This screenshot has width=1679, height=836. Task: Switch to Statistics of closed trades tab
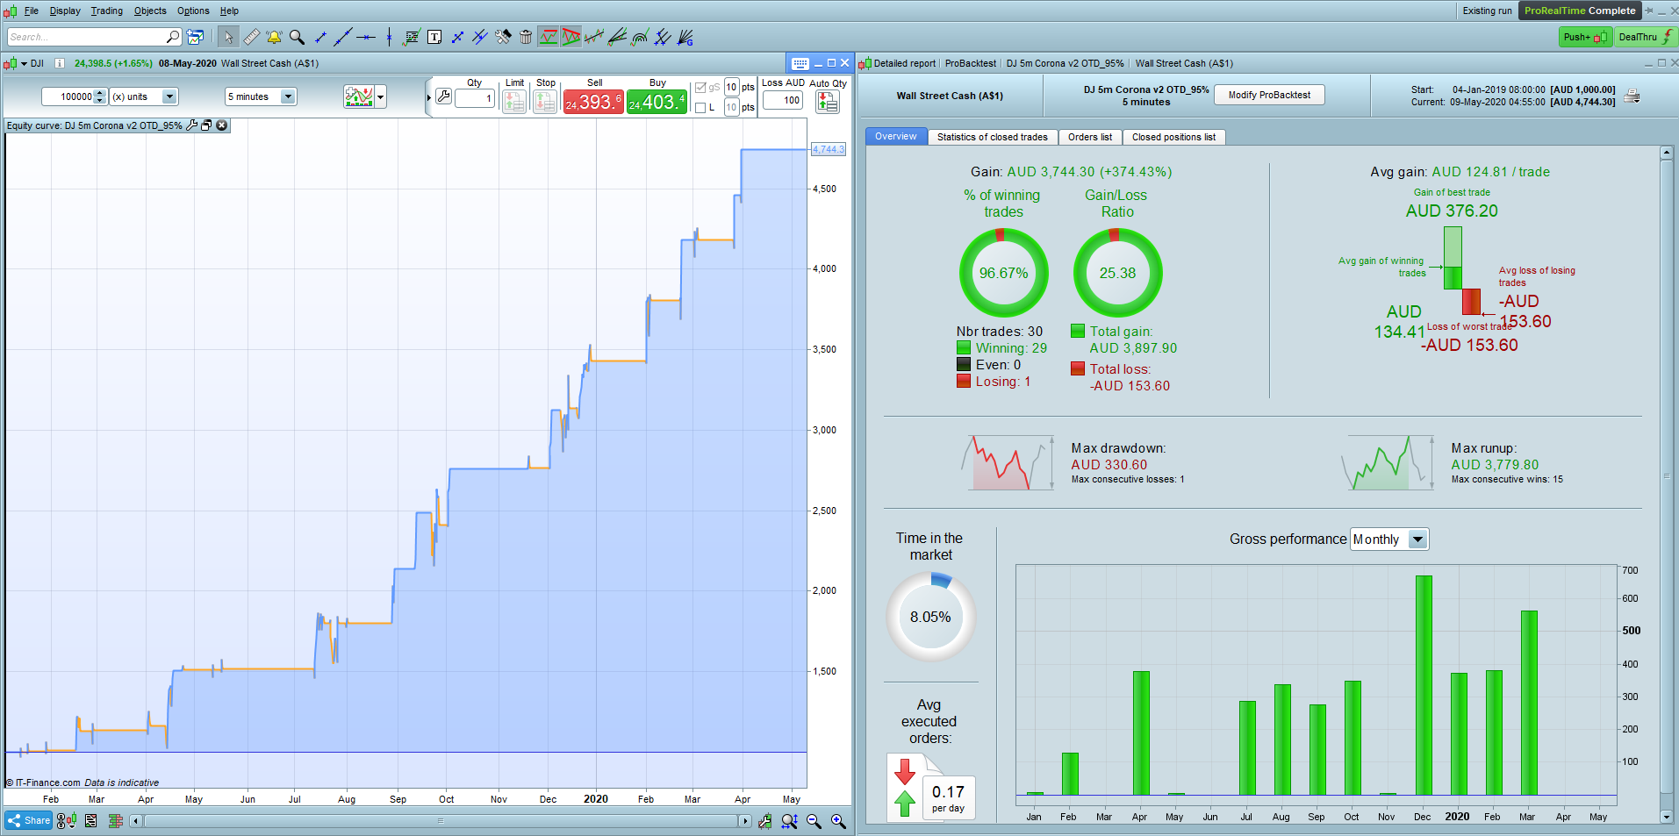(992, 137)
